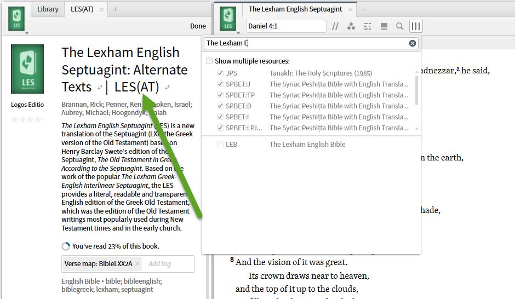This screenshot has height=299, width=515.
Task: Click the LES book icon in right panel
Action: tap(228, 19)
